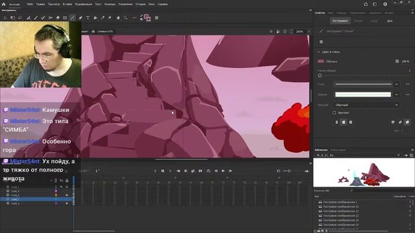Screen dimensions: 415x233
Task: Expand the width profile dropdown arrow
Action: pyautogui.click(x=396, y=94)
